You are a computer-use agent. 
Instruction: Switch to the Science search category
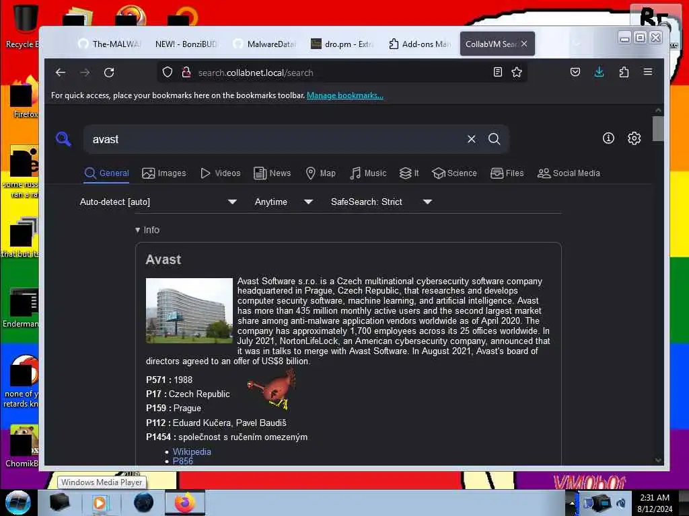click(x=454, y=173)
